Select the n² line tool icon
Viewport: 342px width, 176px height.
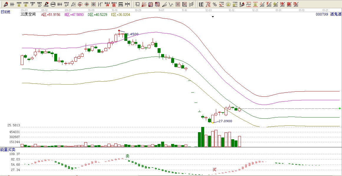click(x=67, y=4)
